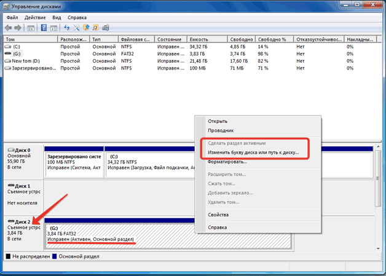Screen dimensions: 386x276
Task: Open the Справка menu in menu bar
Action: pos(77,18)
